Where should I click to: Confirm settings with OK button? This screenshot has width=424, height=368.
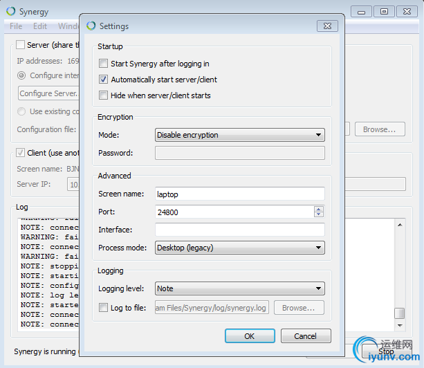point(250,336)
